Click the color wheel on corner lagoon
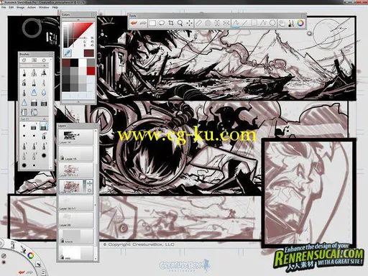Viewport: 368px width, 276px height. 30,255
